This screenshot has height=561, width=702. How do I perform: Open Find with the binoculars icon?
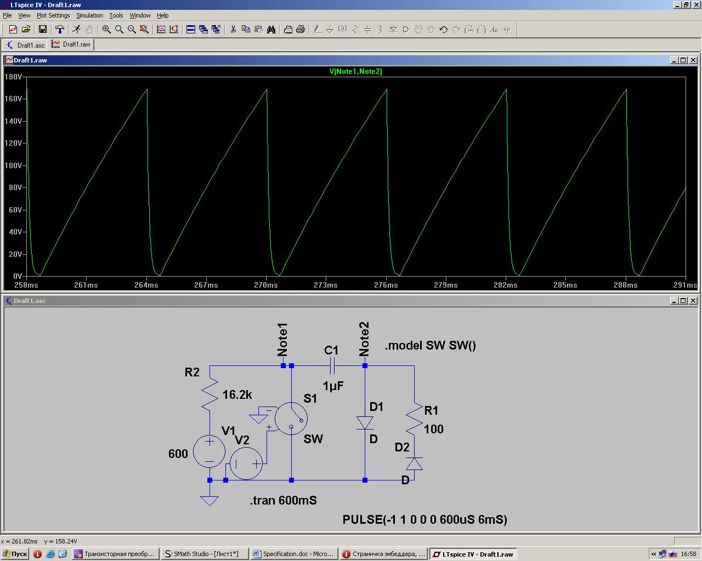271,30
